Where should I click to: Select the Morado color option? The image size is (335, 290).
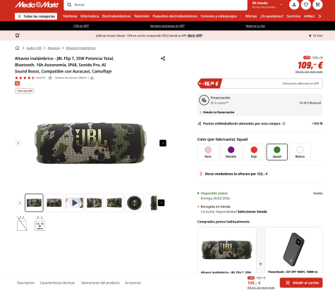click(x=231, y=152)
